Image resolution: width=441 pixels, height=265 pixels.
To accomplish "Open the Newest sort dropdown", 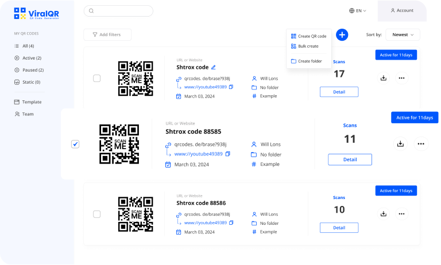I will [x=403, y=35].
